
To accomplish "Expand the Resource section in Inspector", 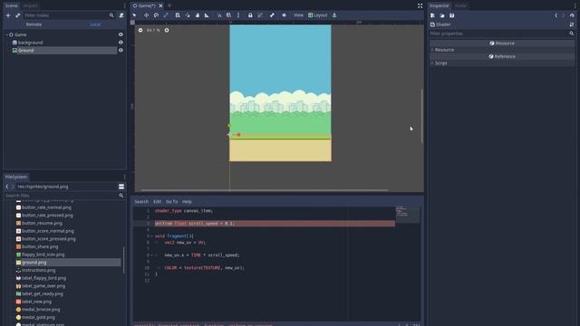I will coord(502,50).
